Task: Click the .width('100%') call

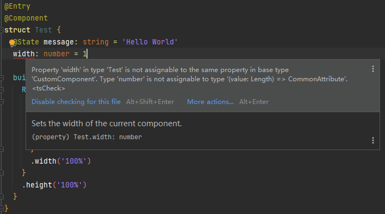Action: point(61,161)
